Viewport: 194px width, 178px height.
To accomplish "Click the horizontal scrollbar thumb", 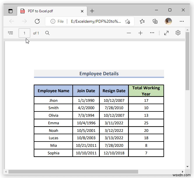I will coord(73,172).
